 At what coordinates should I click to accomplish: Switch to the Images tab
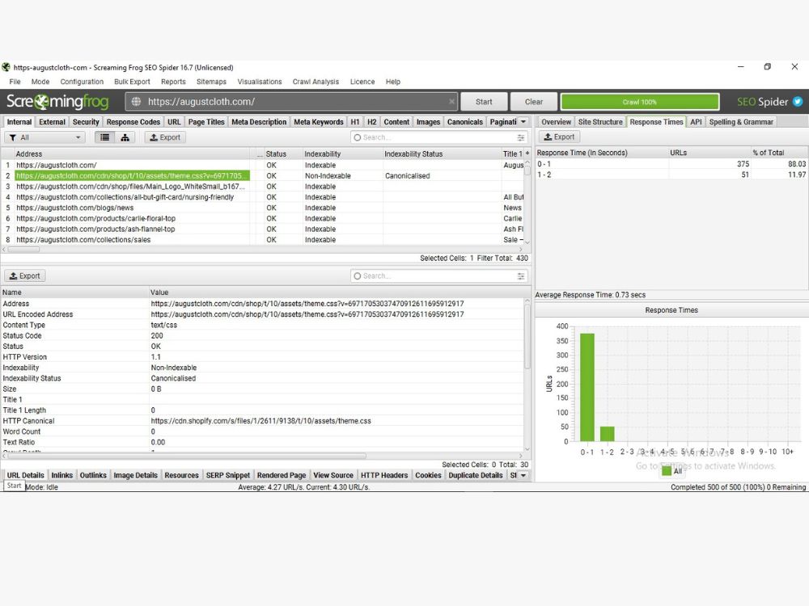(x=428, y=122)
